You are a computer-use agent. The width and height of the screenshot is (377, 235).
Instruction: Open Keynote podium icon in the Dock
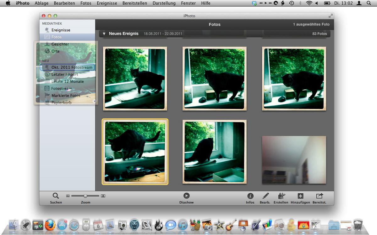point(243,225)
